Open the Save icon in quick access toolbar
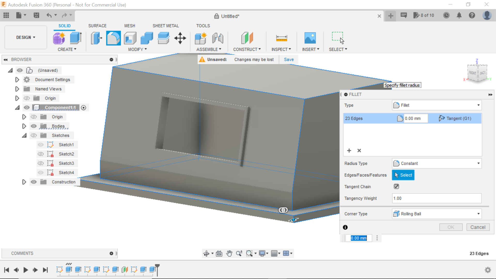Viewport: 496px width, 279px height. (x=36, y=16)
